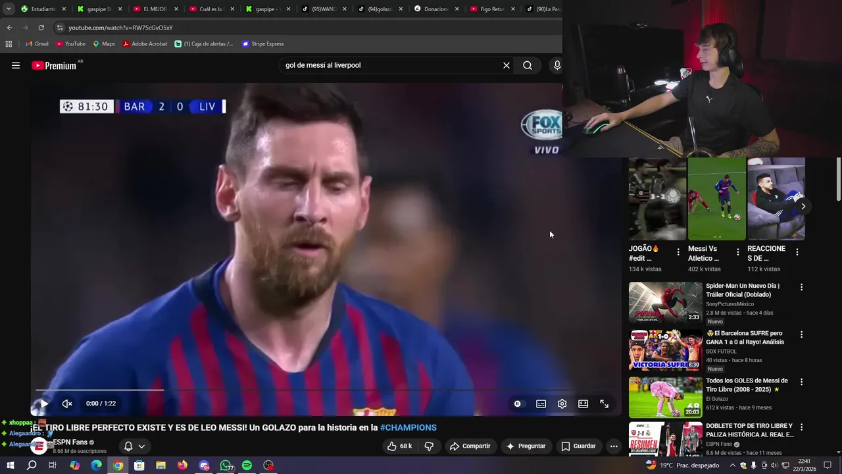Open the YouTube hamburger guide menu
The image size is (842, 474).
(x=16, y=65)
